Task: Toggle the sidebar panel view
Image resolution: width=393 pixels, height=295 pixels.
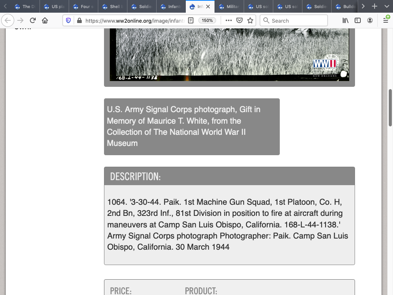Action: tap(358, 20)
